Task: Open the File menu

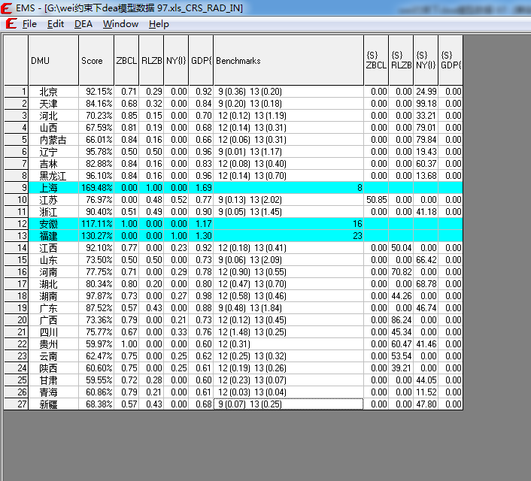Action: click(29, 24)
